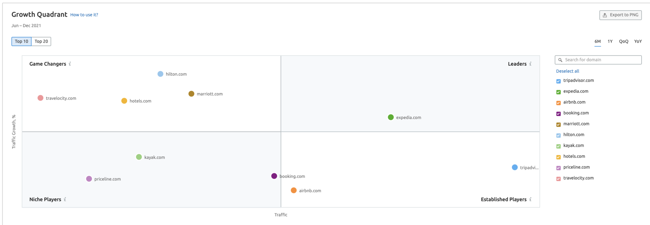Click the expedia.com data point

coord(391,117)
